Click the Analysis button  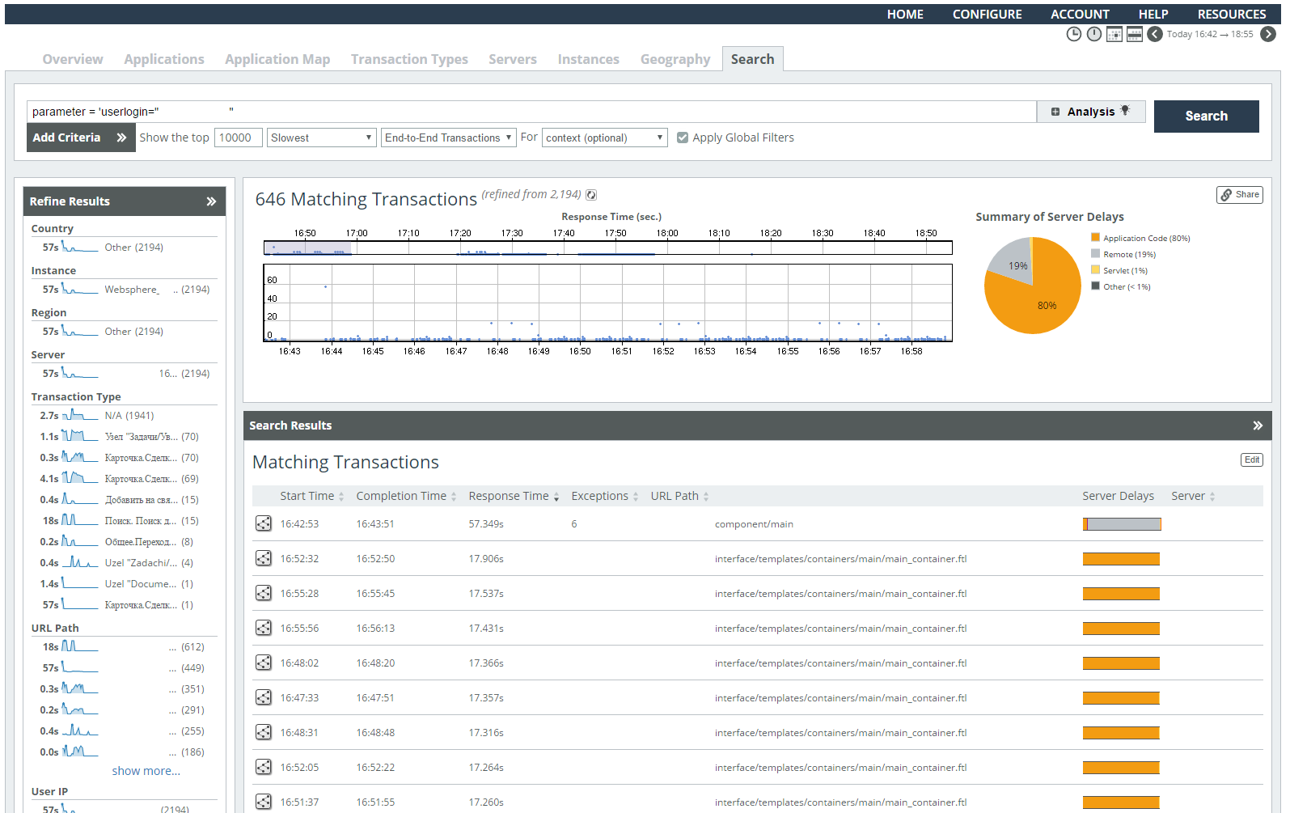(x=1091, y=112)
